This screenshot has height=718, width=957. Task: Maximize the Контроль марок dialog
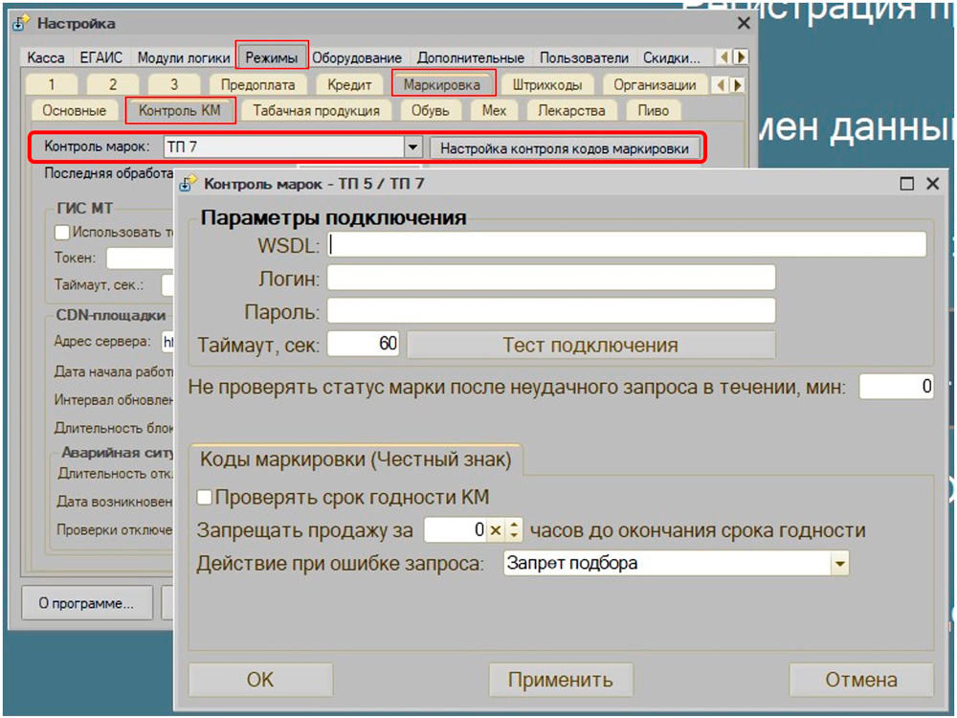907,183
